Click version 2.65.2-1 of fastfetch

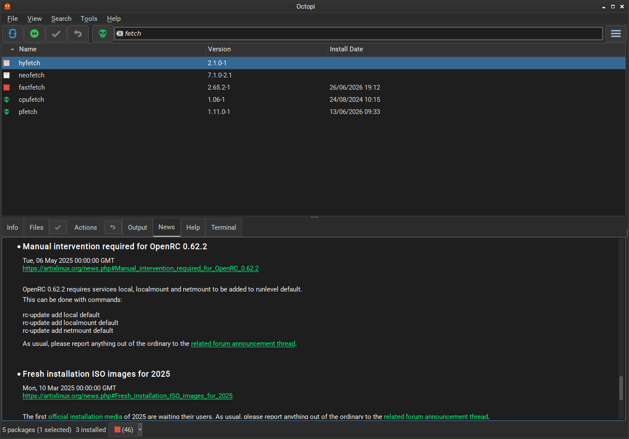tap(219, 87)
